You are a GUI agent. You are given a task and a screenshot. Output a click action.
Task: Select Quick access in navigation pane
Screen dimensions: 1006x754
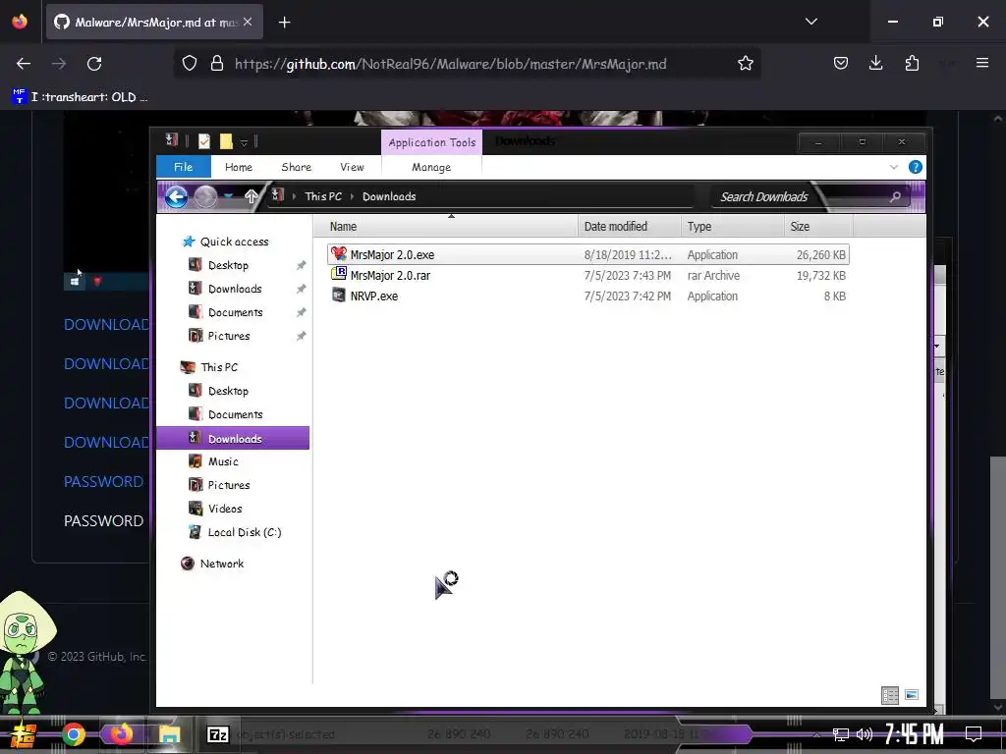(x=234, y=242)
